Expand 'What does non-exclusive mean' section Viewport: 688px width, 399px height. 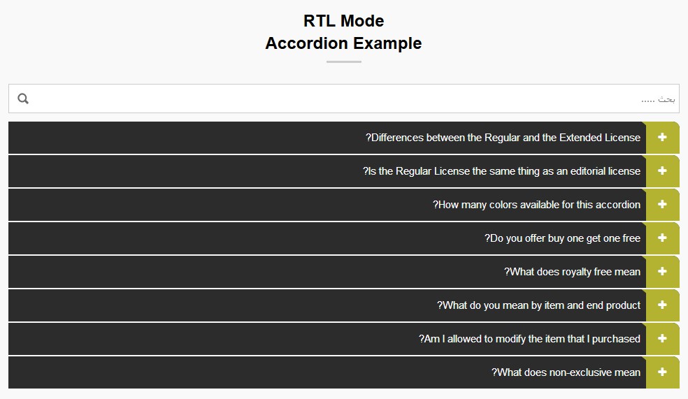(566, 372)
